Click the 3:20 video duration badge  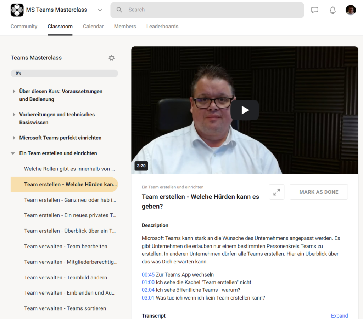[x=141, y=166]
